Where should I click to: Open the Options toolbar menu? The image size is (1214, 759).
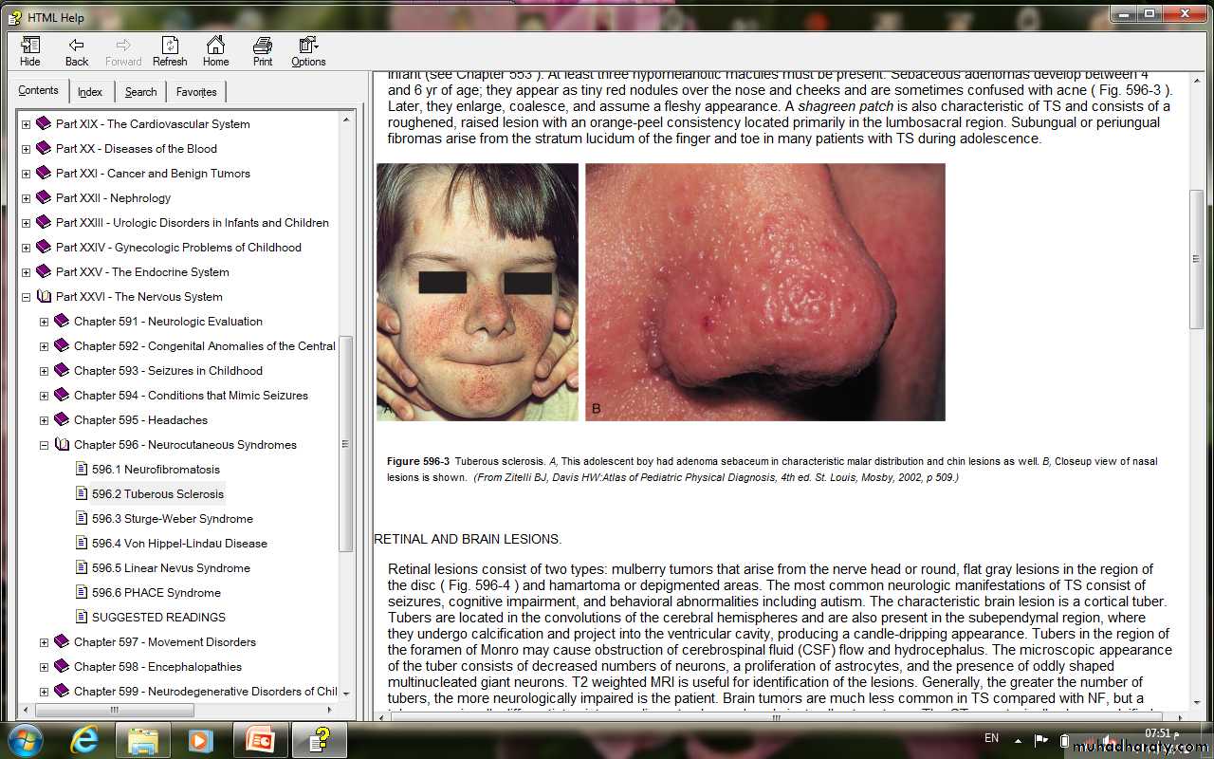[308, 51]
